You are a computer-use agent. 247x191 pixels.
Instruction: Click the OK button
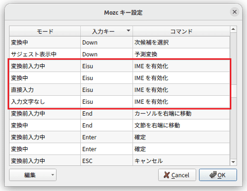coord(218,175)
